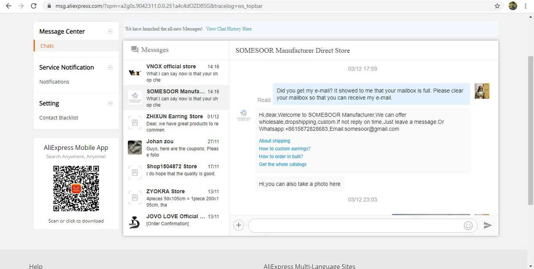Click the View Chat History Here link

coord(229,29)
